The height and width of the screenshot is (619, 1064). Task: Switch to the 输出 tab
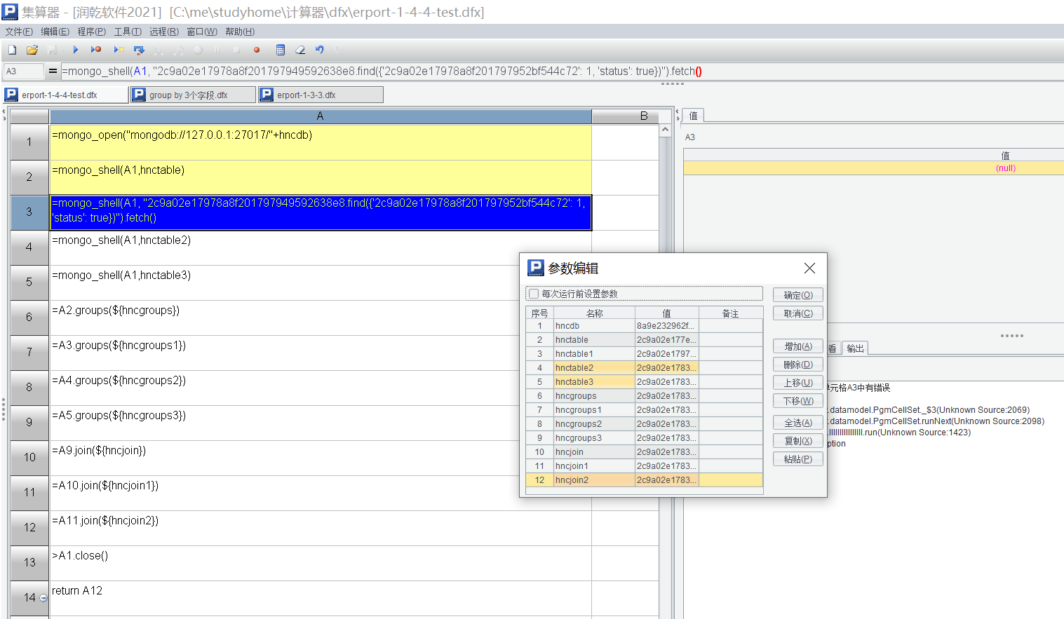(855, 348)
